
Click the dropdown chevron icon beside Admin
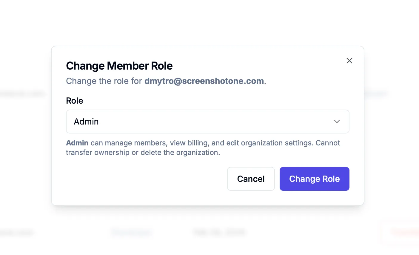click(x=337, y=122)
